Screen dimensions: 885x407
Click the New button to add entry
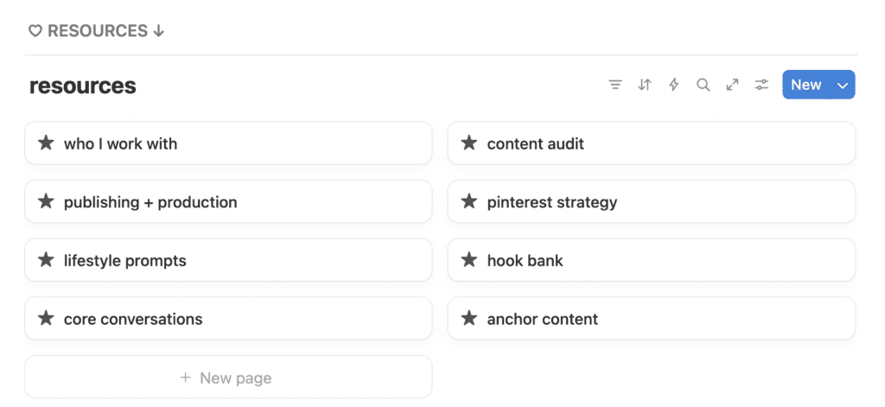805,85
